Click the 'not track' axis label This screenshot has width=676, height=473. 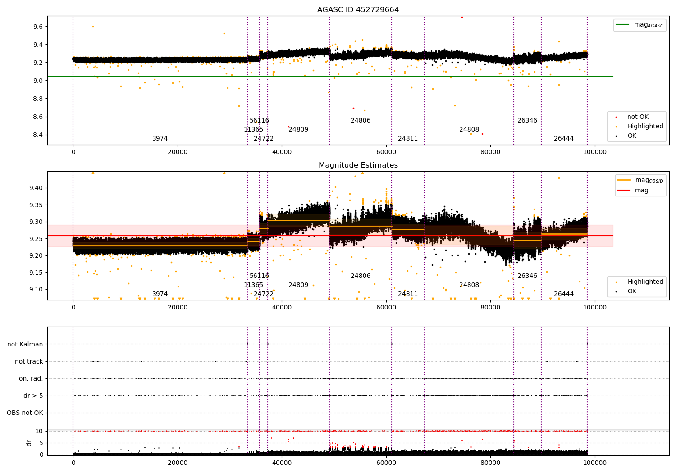[x=29, y=362]
